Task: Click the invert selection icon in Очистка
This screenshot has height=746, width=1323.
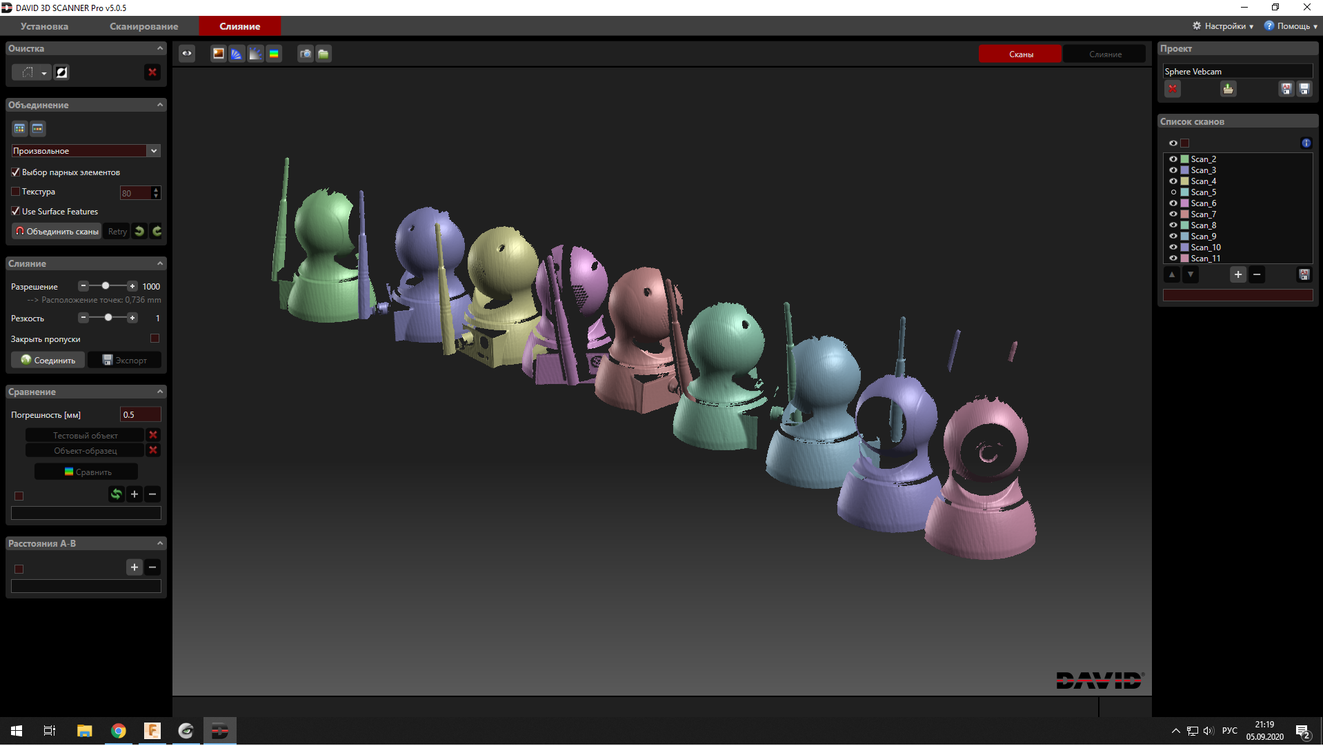Action: [61, 72]
